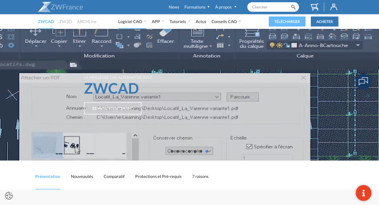Screen dimensions: 379x205
Task: Click the Parcourir... button
Action: [x=242, y=97]
